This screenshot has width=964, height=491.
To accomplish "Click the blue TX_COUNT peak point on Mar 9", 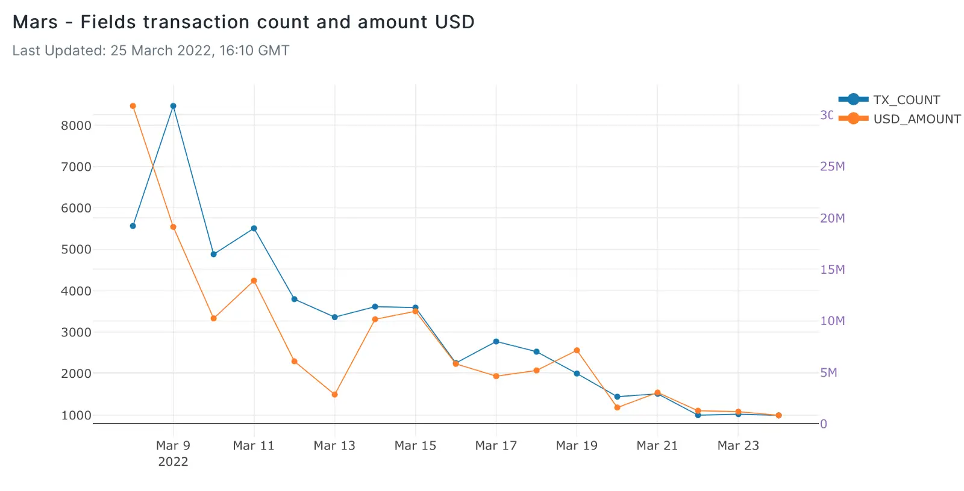I will point(174,106).
